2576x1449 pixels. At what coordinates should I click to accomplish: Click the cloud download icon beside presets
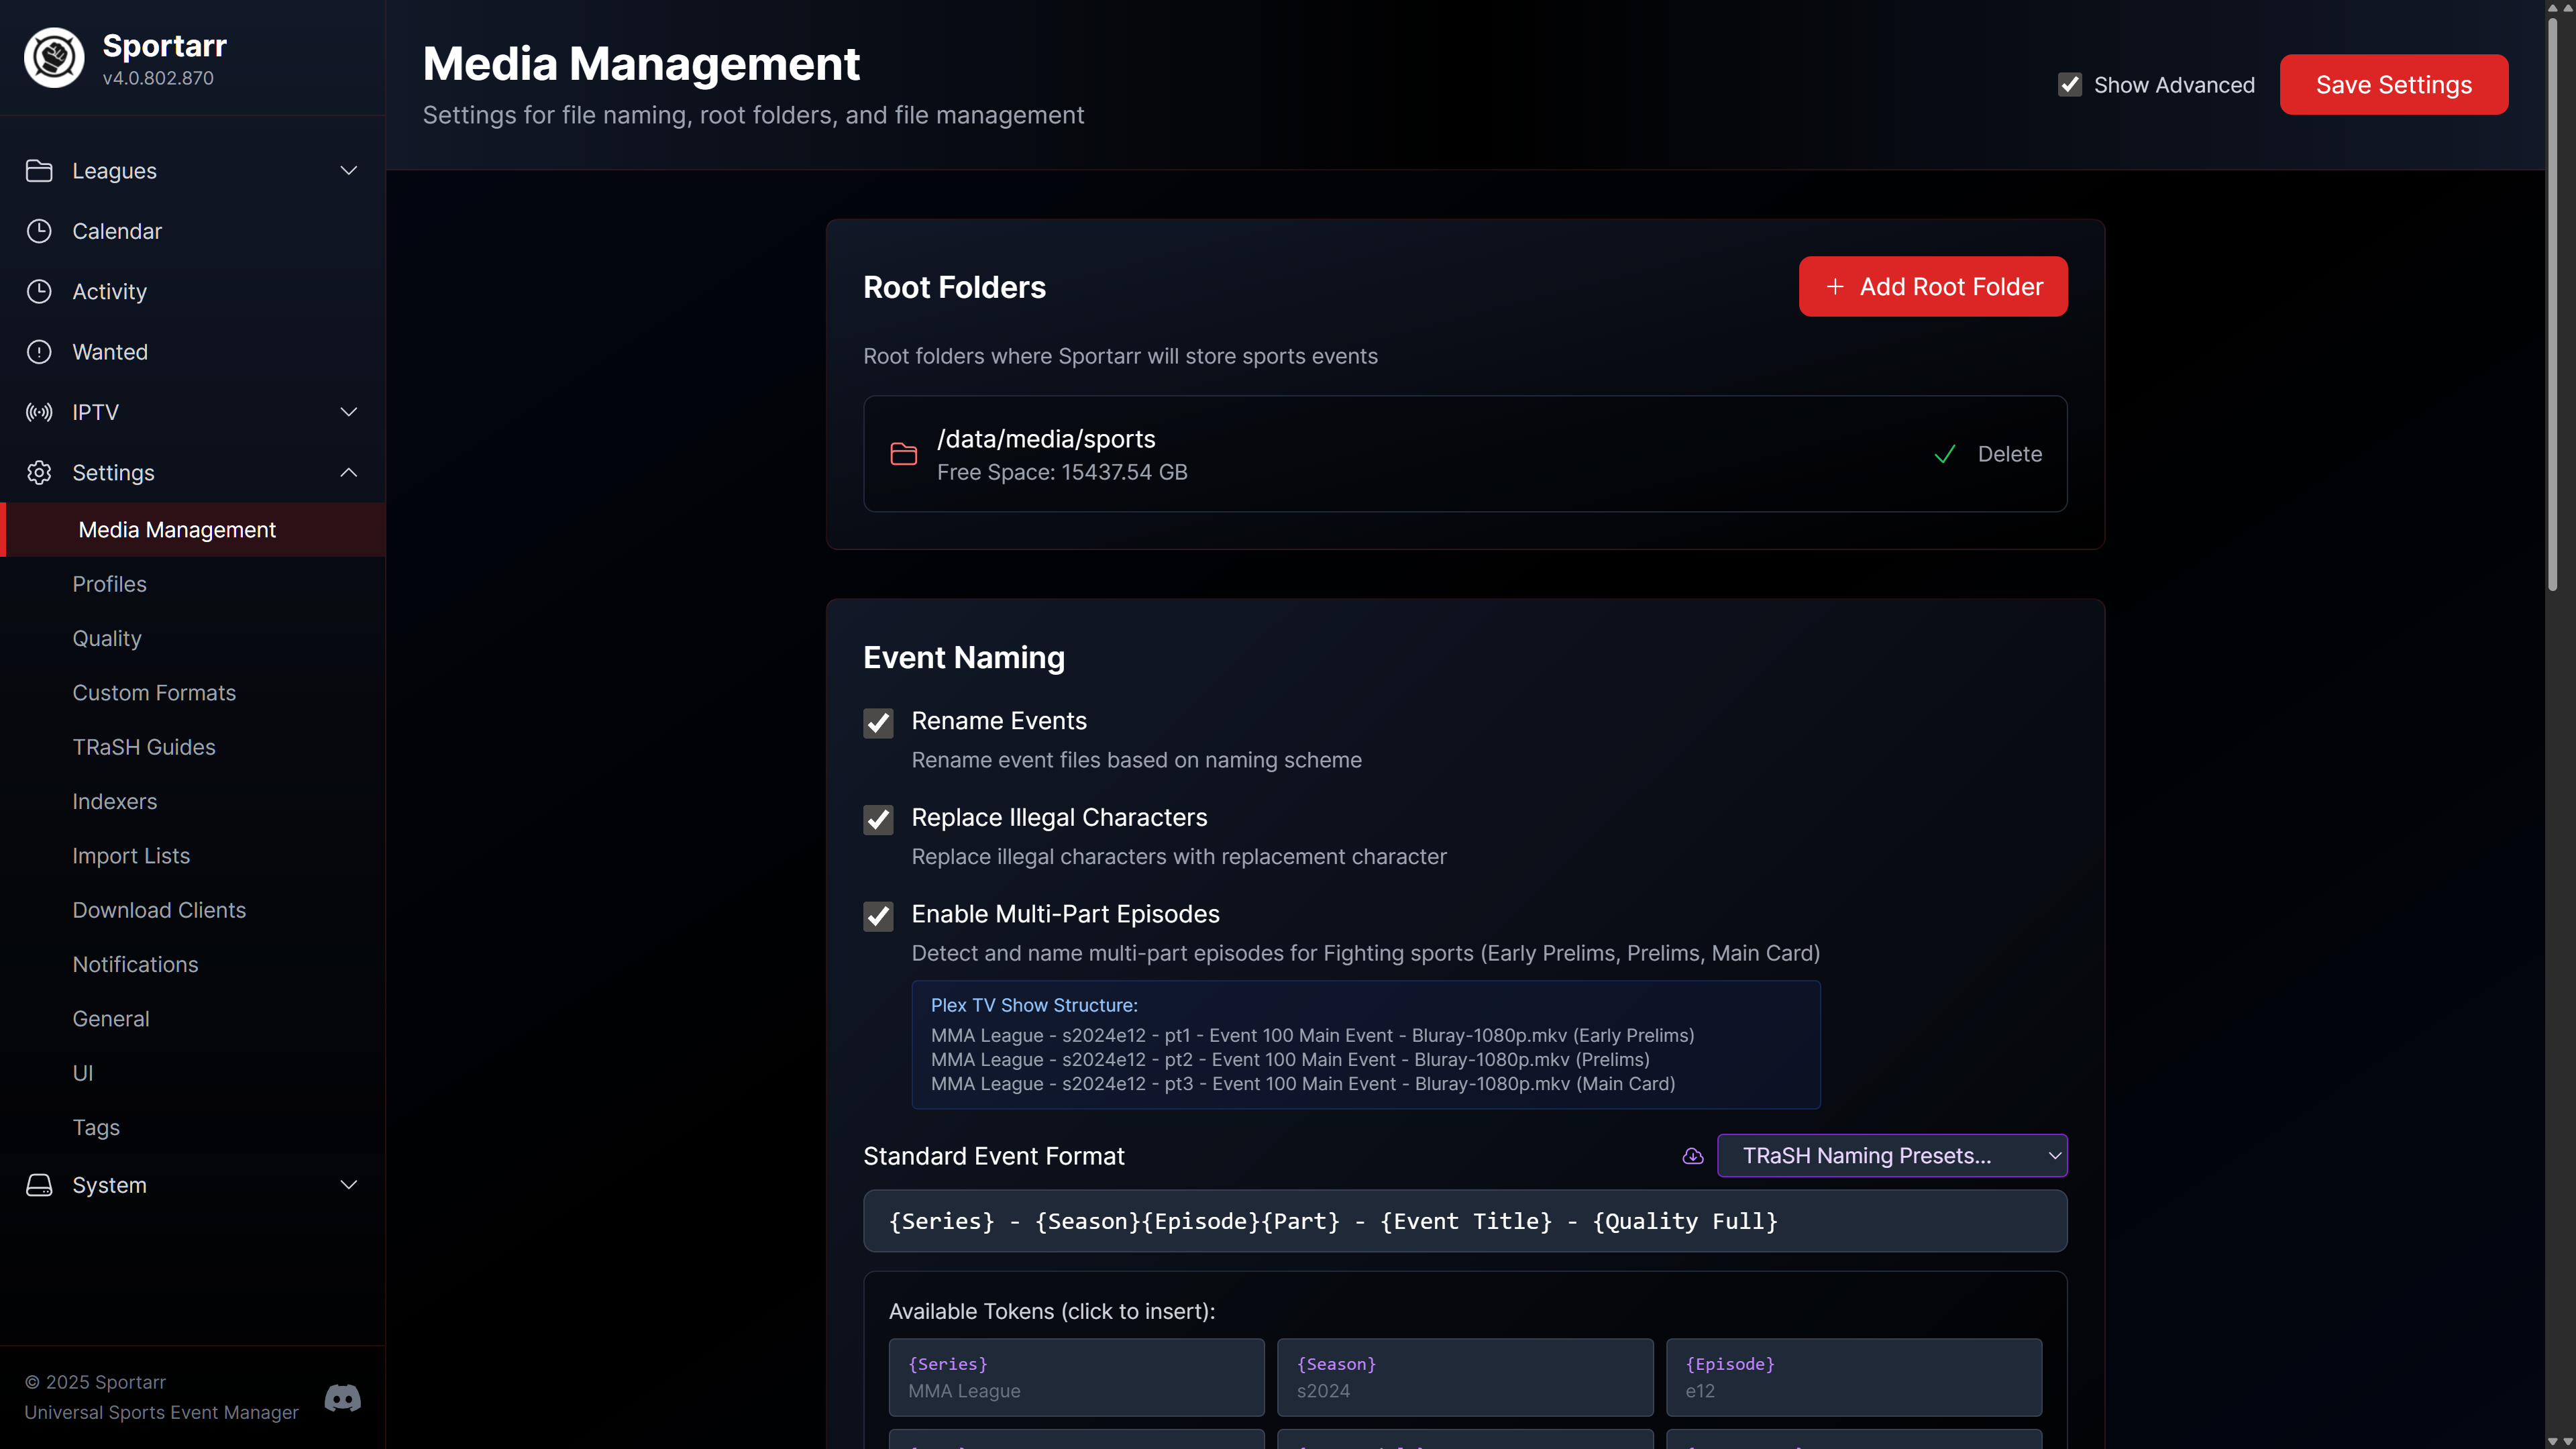click(1693, 1156)
